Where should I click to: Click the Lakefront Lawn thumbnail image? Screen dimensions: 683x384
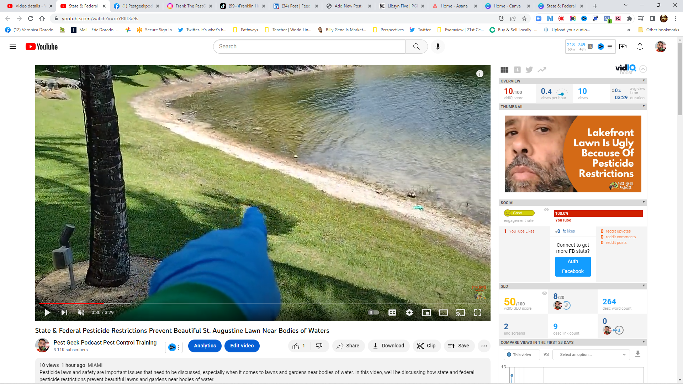[x=573, y=154]
